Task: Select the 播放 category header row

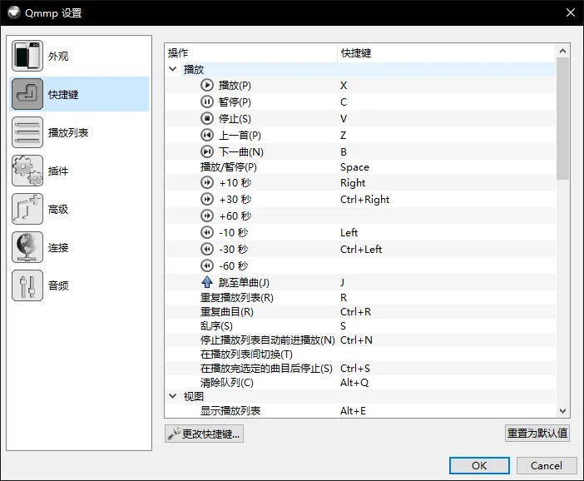Action: tap(360, 69)
